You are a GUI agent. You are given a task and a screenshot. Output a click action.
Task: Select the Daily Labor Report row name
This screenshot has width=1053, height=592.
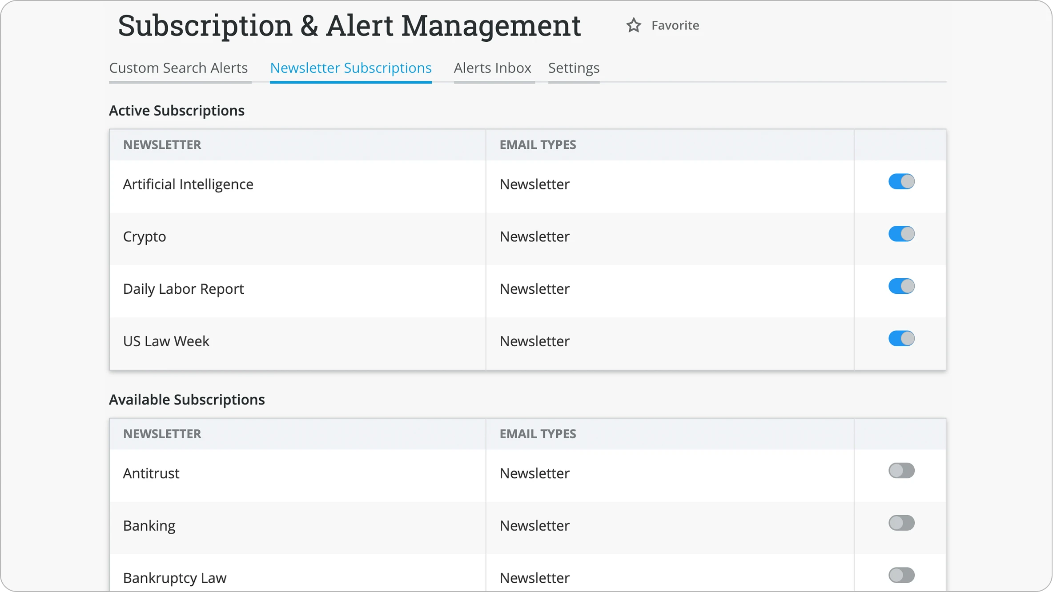point(183,289)
